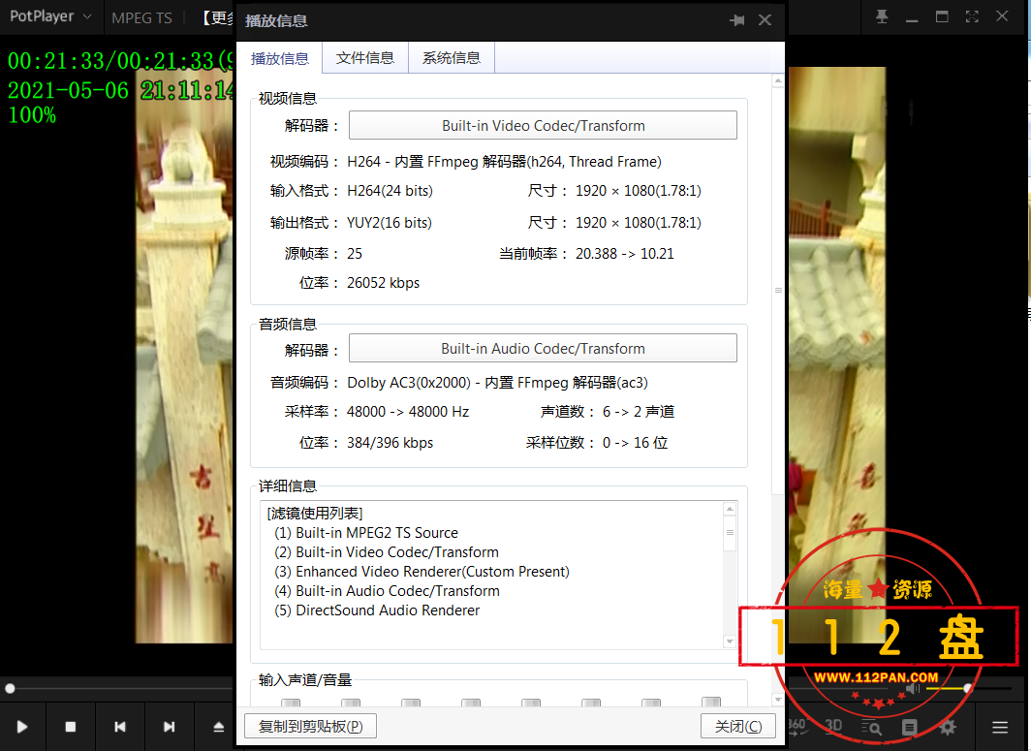Click the '100%' OSD text

pos(32,115)
